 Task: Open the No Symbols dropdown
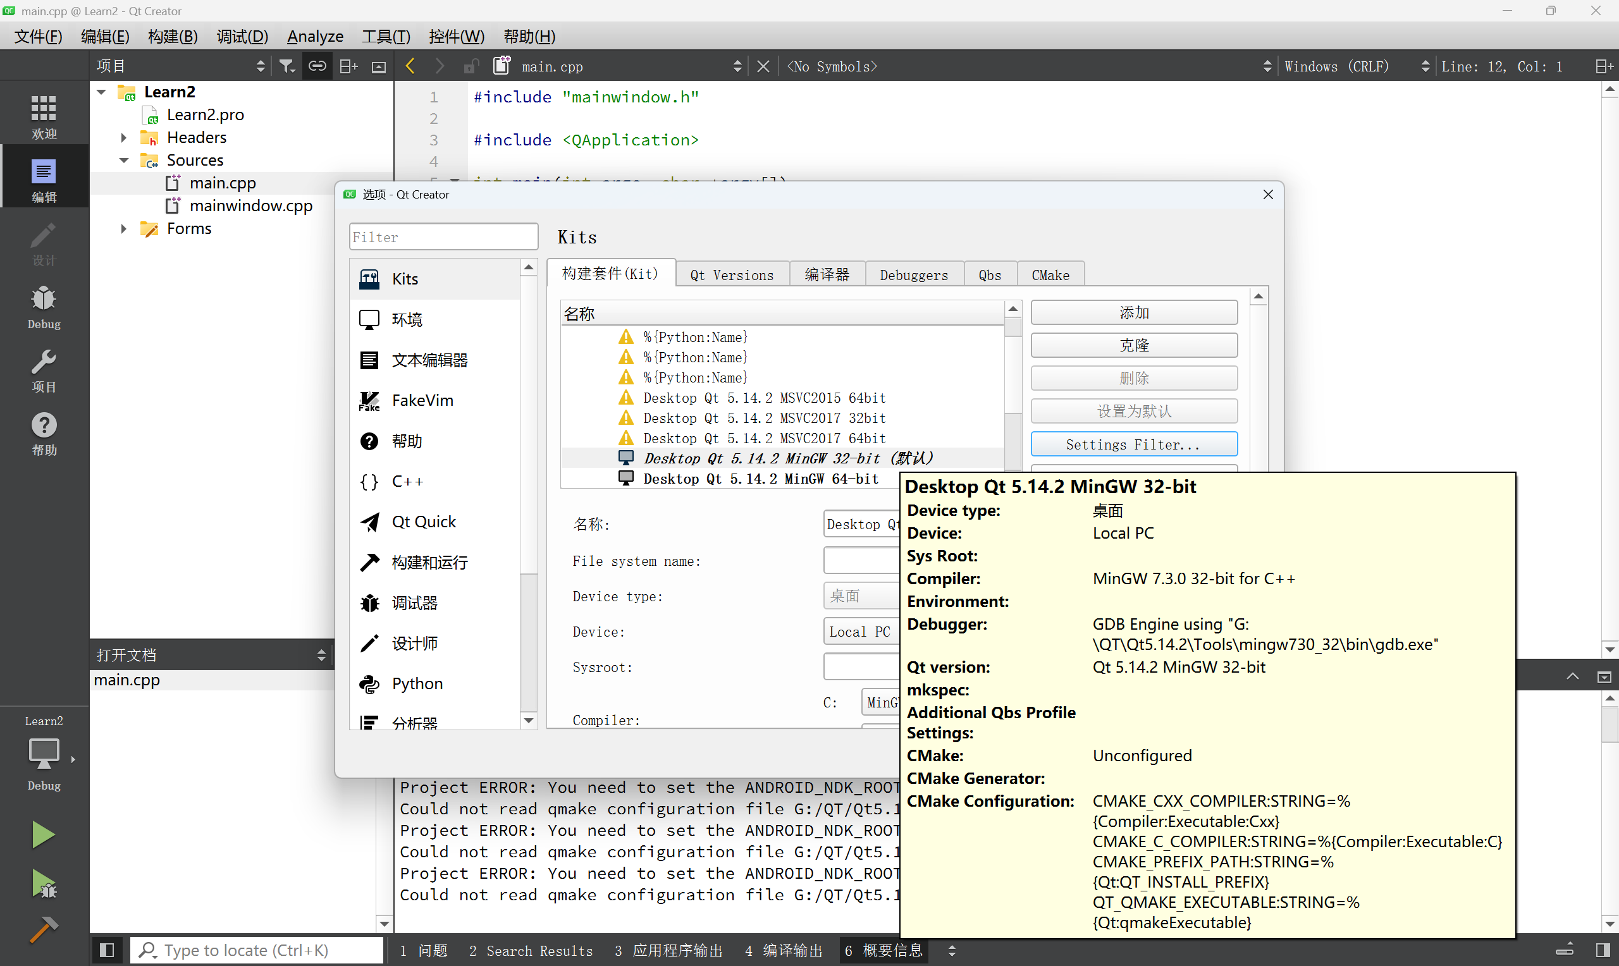pyautogui.click(x=1028, y=66)
